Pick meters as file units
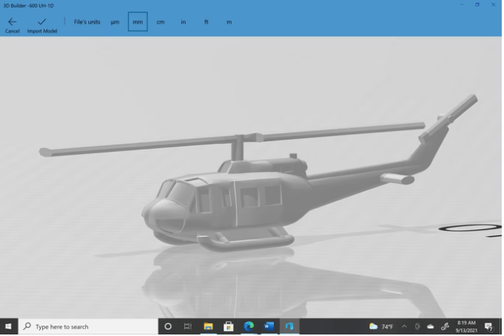Viewport: 504px width, 336px height. tap(229, 23)
